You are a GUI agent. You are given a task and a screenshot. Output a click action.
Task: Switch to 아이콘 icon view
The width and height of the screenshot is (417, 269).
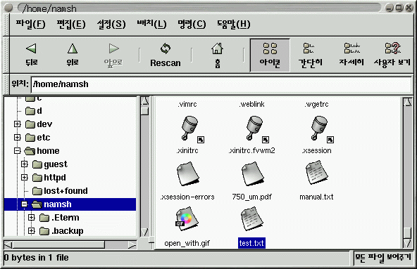click(x=270, y=55)
